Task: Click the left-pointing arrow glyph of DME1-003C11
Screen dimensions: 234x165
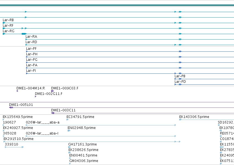Action: [53, 113]
